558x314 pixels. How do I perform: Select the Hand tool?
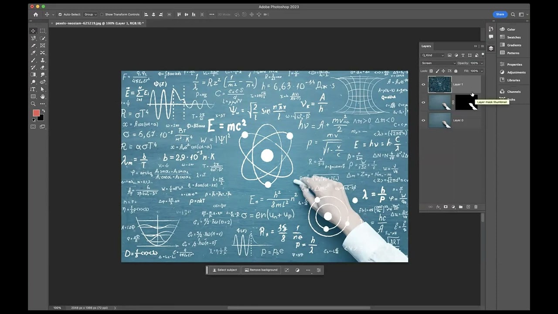pos(42,96)
